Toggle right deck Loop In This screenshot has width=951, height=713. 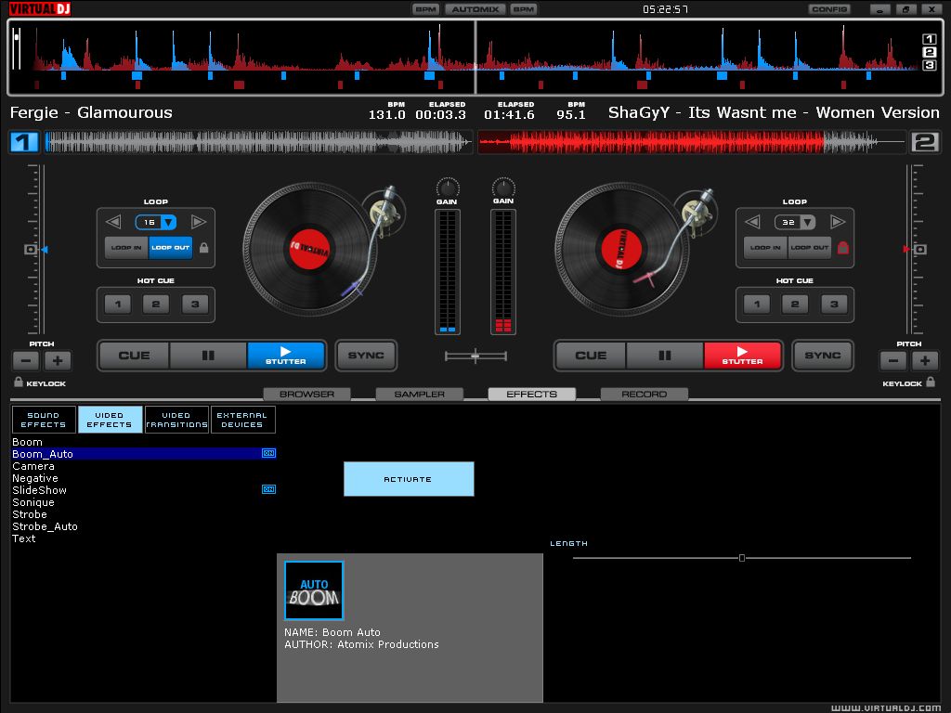pyautogui.click(x=765, y=248)
